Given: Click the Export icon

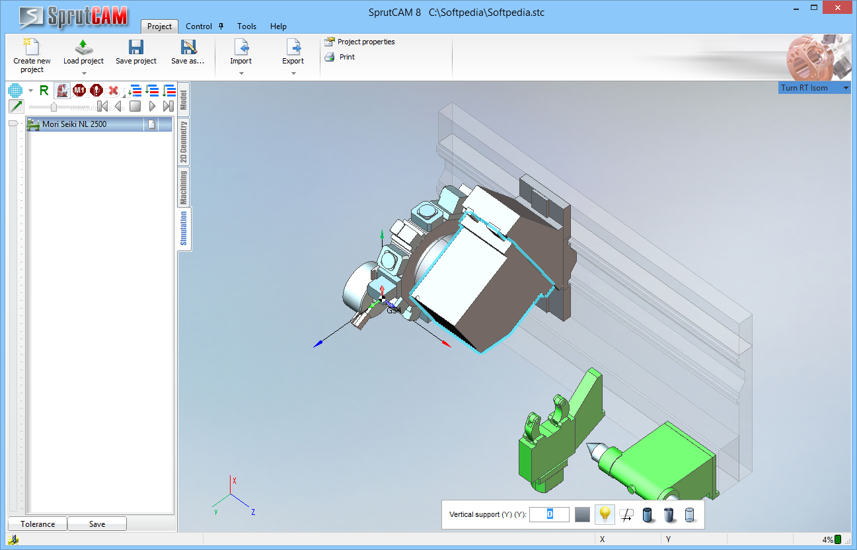Looking at the screenshot, I should click(293, 46).
